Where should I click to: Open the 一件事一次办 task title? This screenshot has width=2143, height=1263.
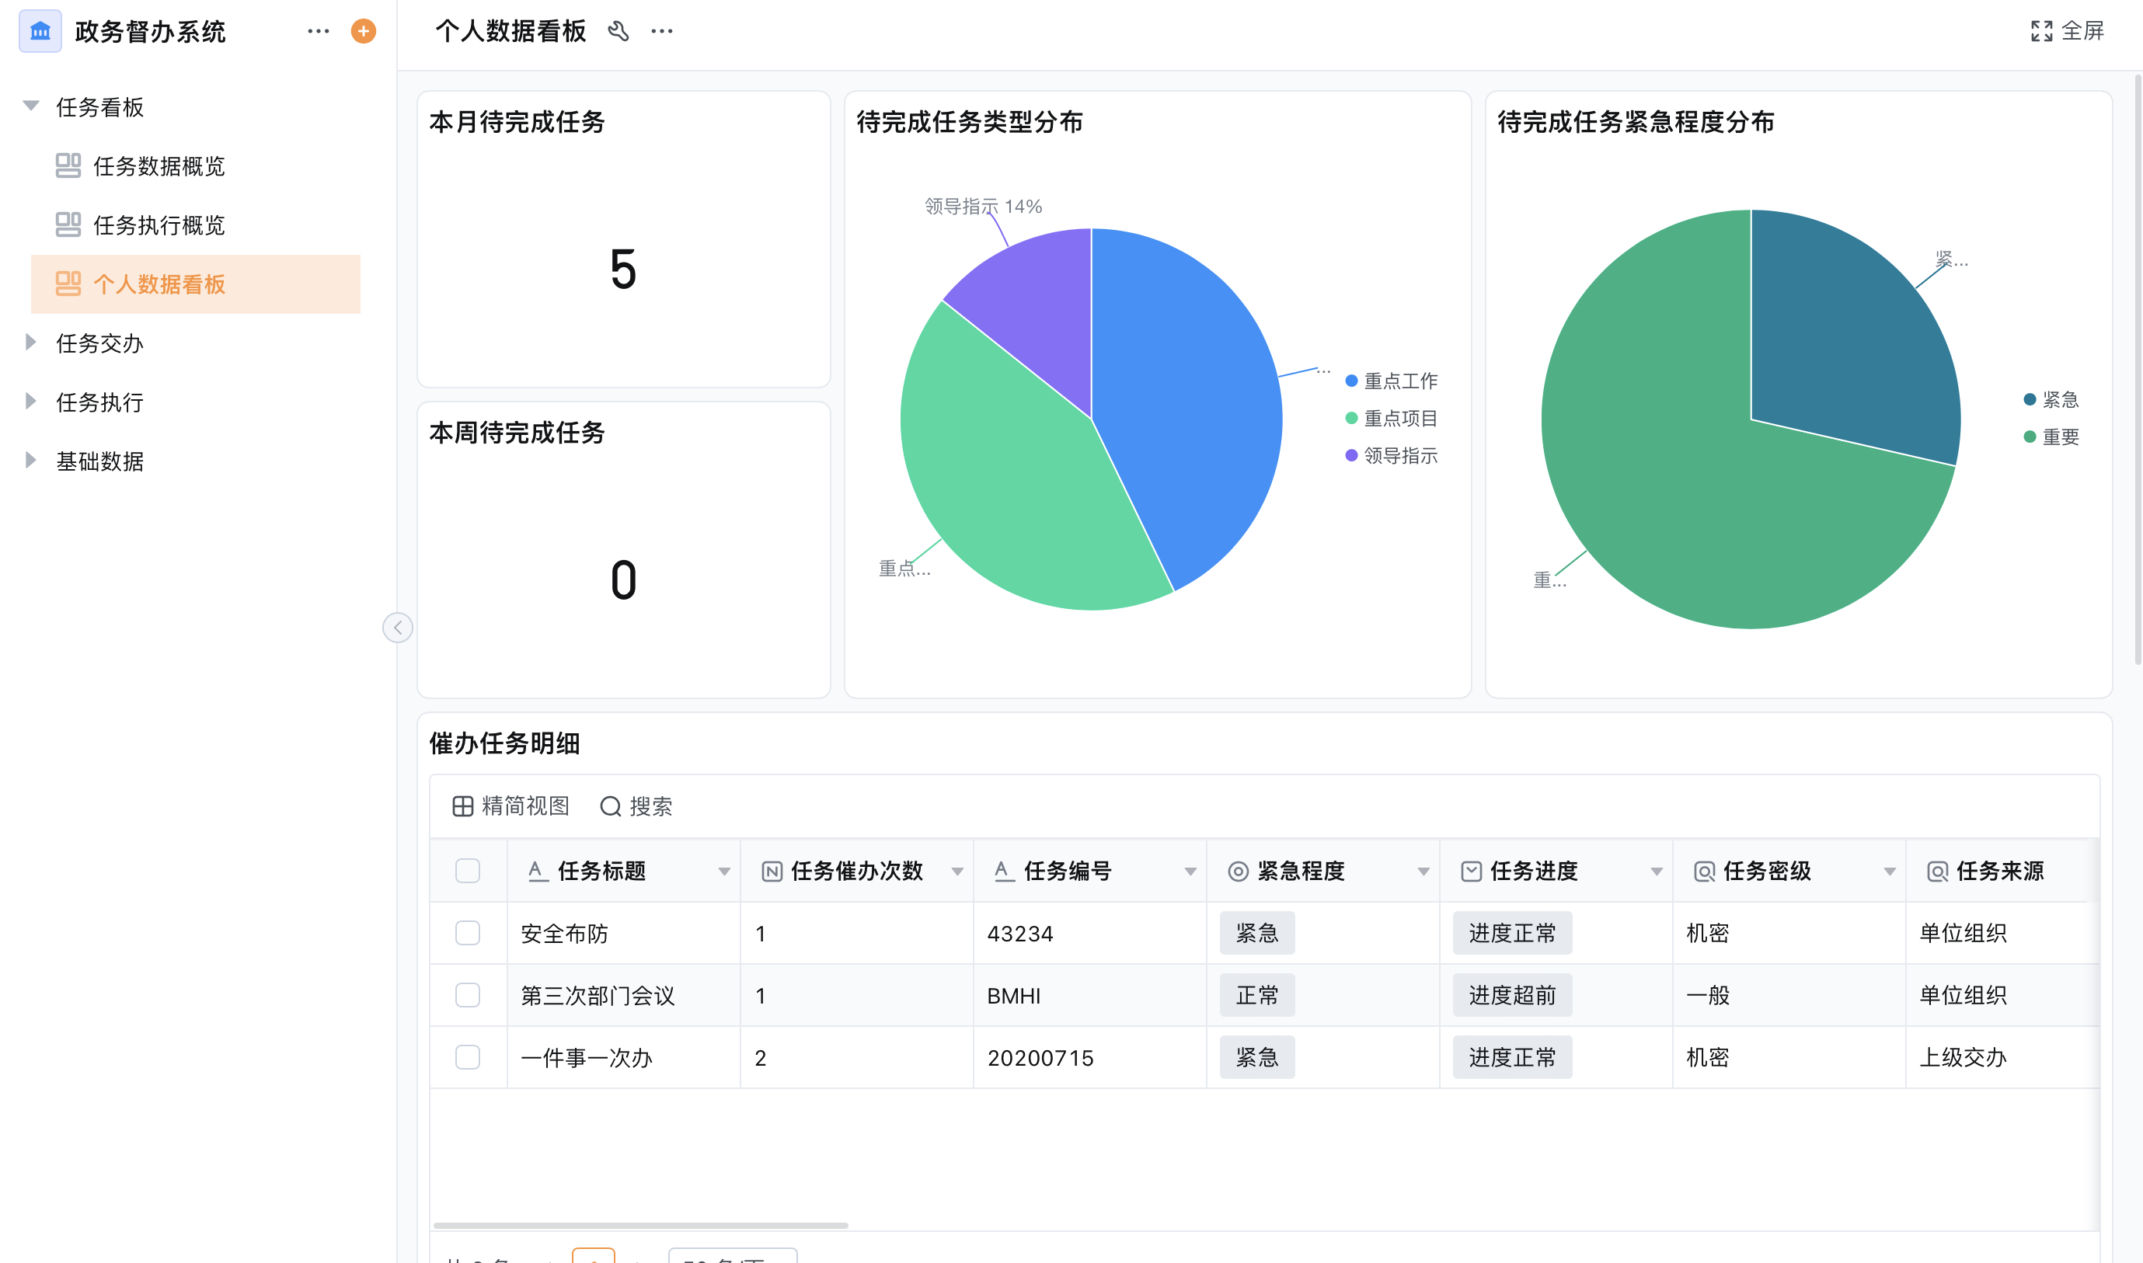(x=587, y=1058)
